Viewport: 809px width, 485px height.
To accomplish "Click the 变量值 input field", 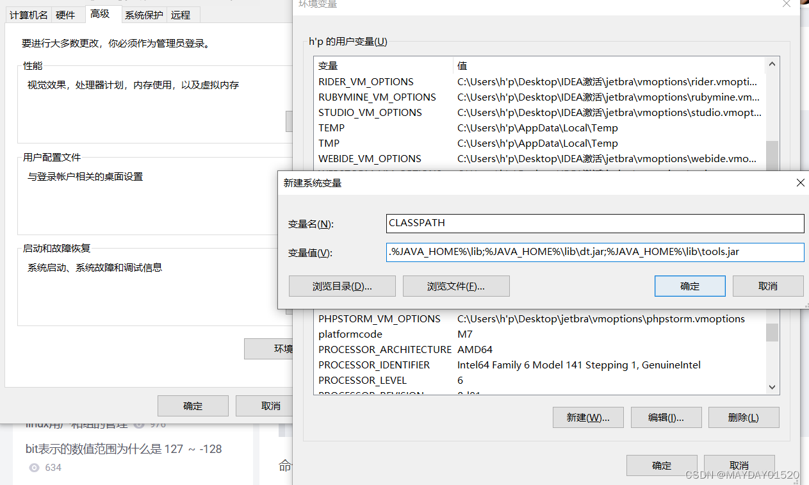I will coord(595,252).
